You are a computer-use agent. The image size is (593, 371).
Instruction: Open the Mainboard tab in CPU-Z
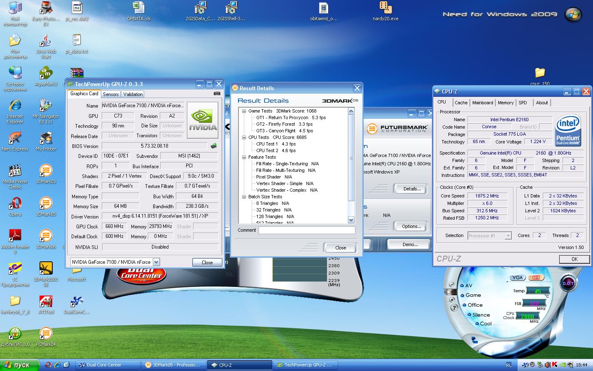coord(483,103)
